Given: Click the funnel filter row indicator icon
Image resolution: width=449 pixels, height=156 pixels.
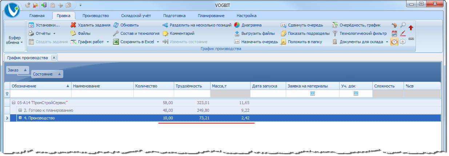Looking at the screenshot, I should click(7, 94).
